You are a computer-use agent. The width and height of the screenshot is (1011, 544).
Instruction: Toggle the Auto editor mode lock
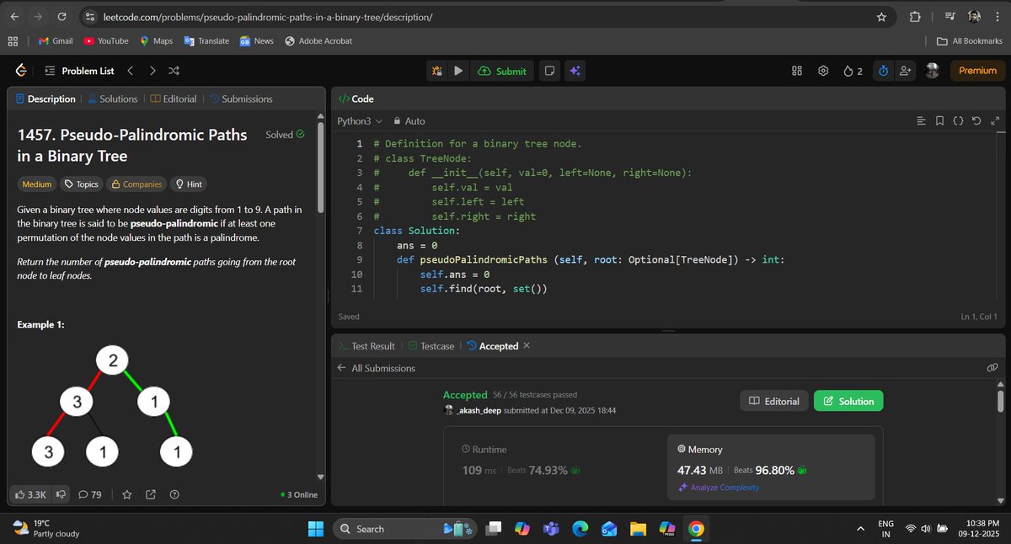[x=409, y=121]
